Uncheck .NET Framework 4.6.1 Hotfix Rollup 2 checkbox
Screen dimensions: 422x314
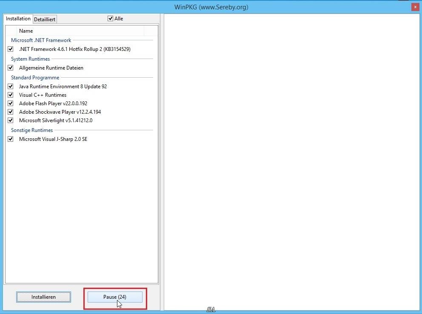point(11,49)
